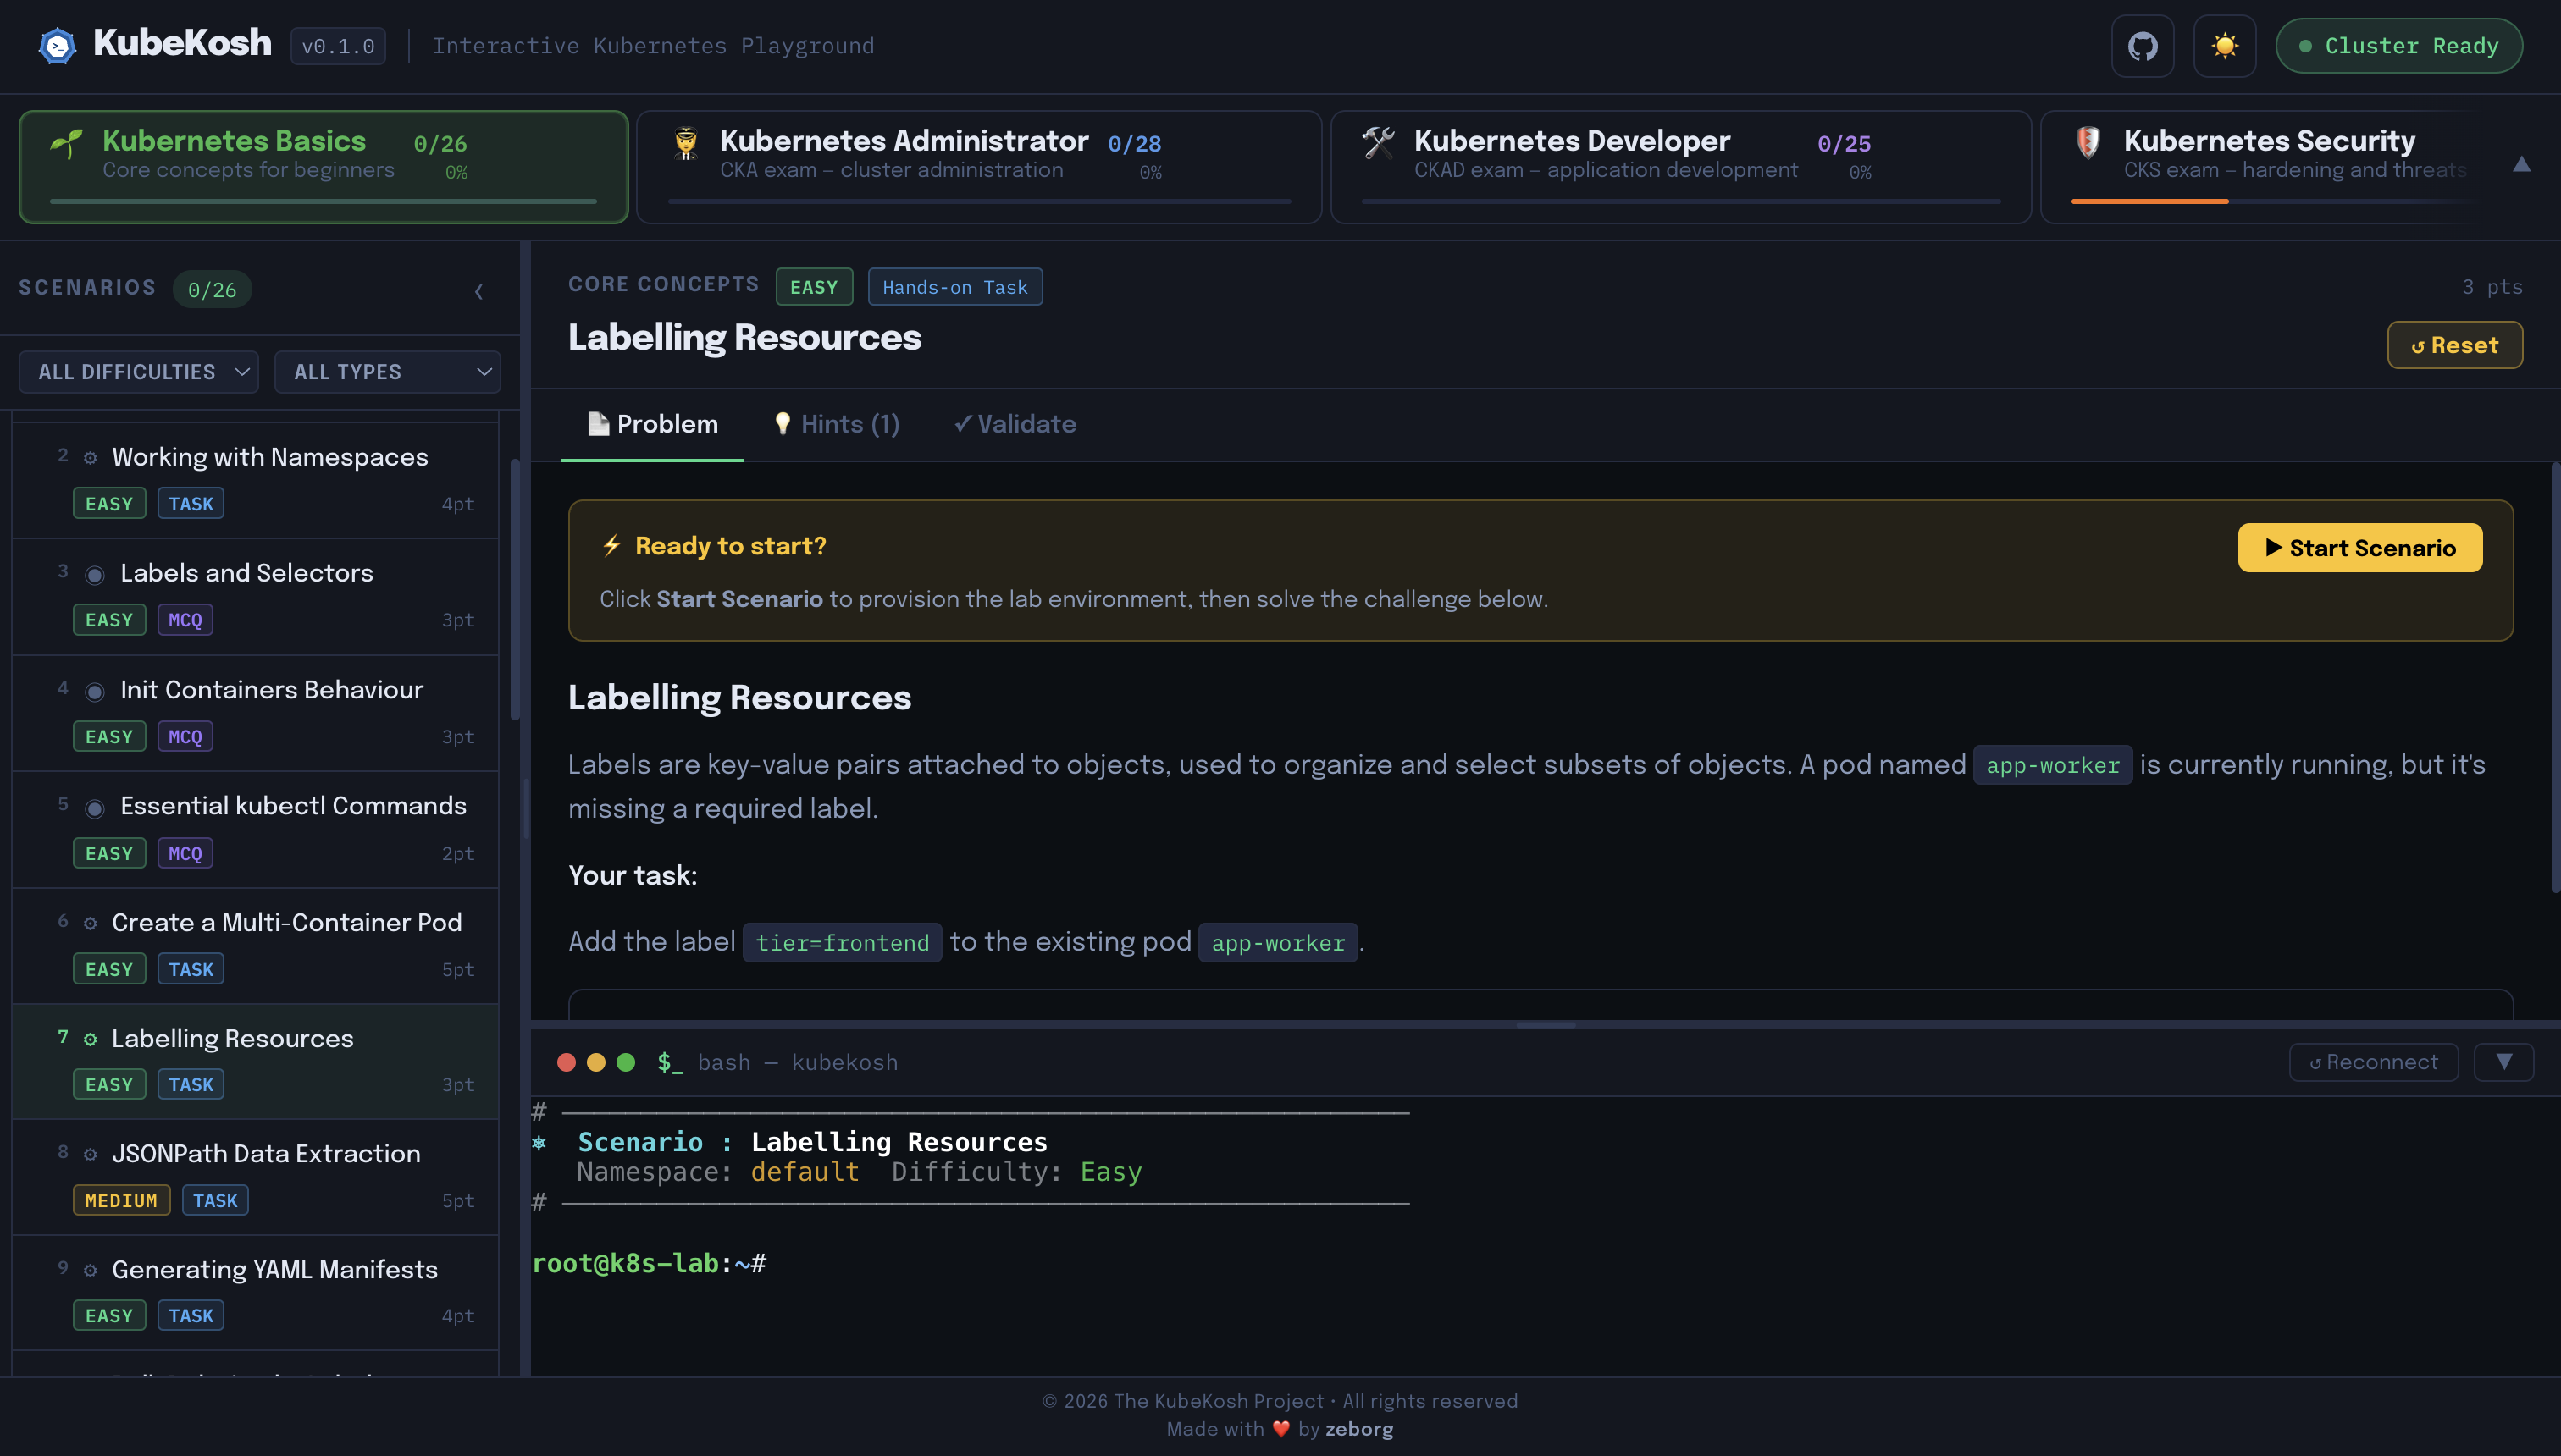Viewport: 2561px width, 1456px height.
Task: Click the lightning bolt Ready to start icon
Action: tap(611, 546)
